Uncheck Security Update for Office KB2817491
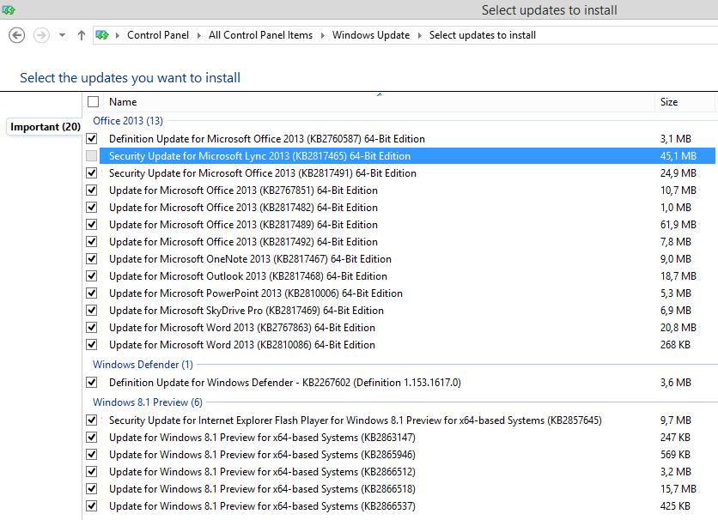The height and width of the screenshot is (520, 718). 92,172
